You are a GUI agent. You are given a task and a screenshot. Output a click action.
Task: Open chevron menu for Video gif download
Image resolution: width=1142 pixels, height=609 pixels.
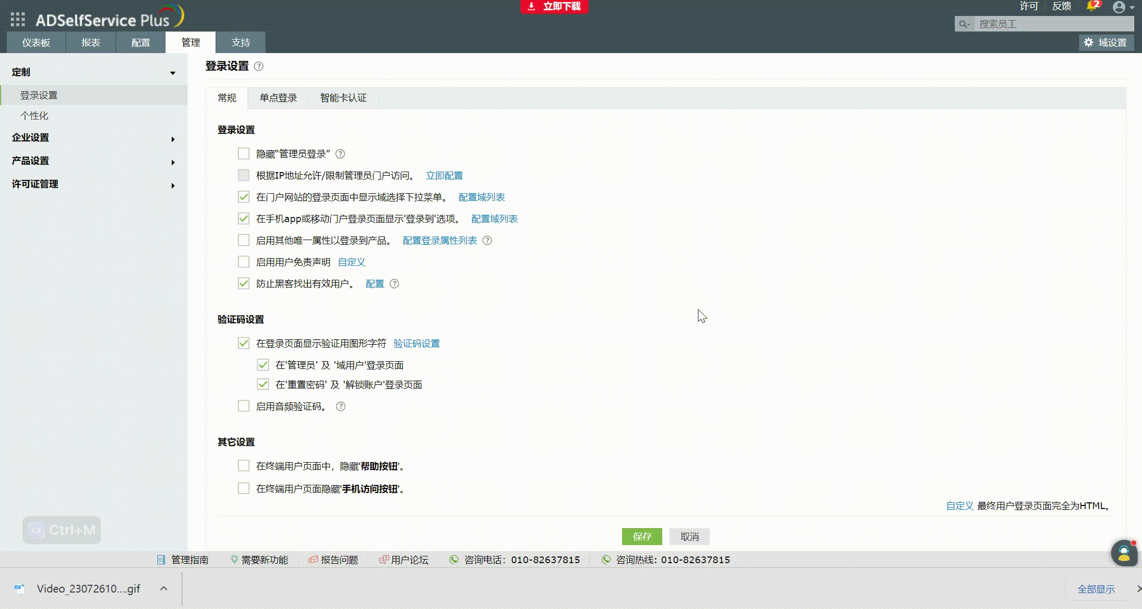click(164, 588)
